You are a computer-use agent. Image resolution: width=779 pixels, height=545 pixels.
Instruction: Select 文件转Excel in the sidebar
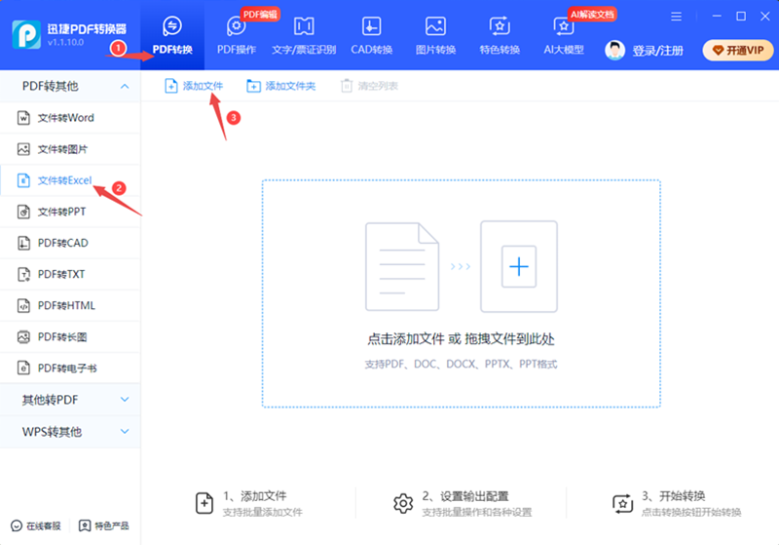[70, 180]
